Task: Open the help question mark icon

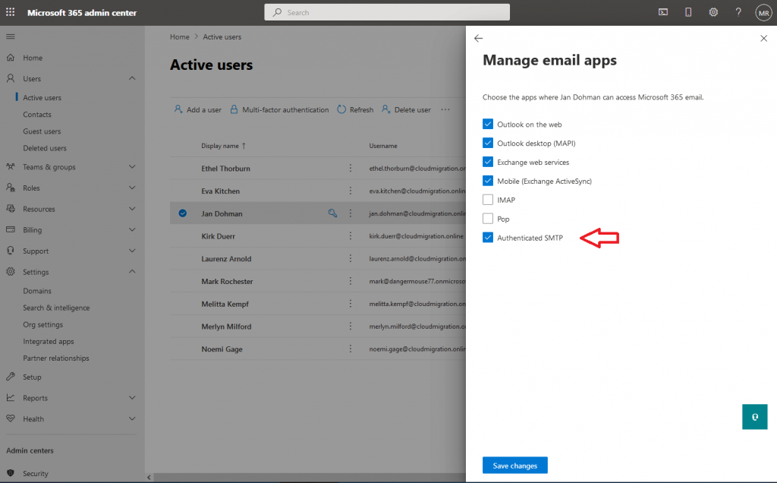Action: (738, 12)
